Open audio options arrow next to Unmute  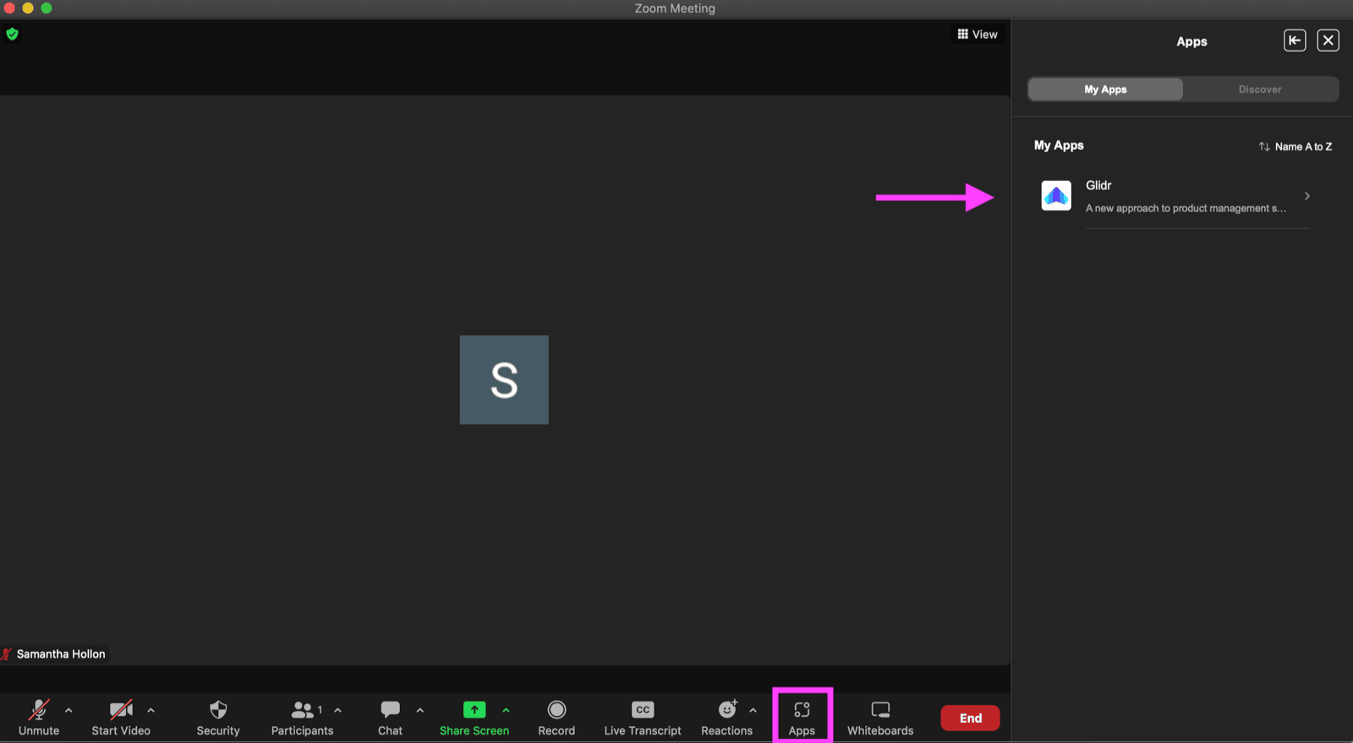pos(68,710)
